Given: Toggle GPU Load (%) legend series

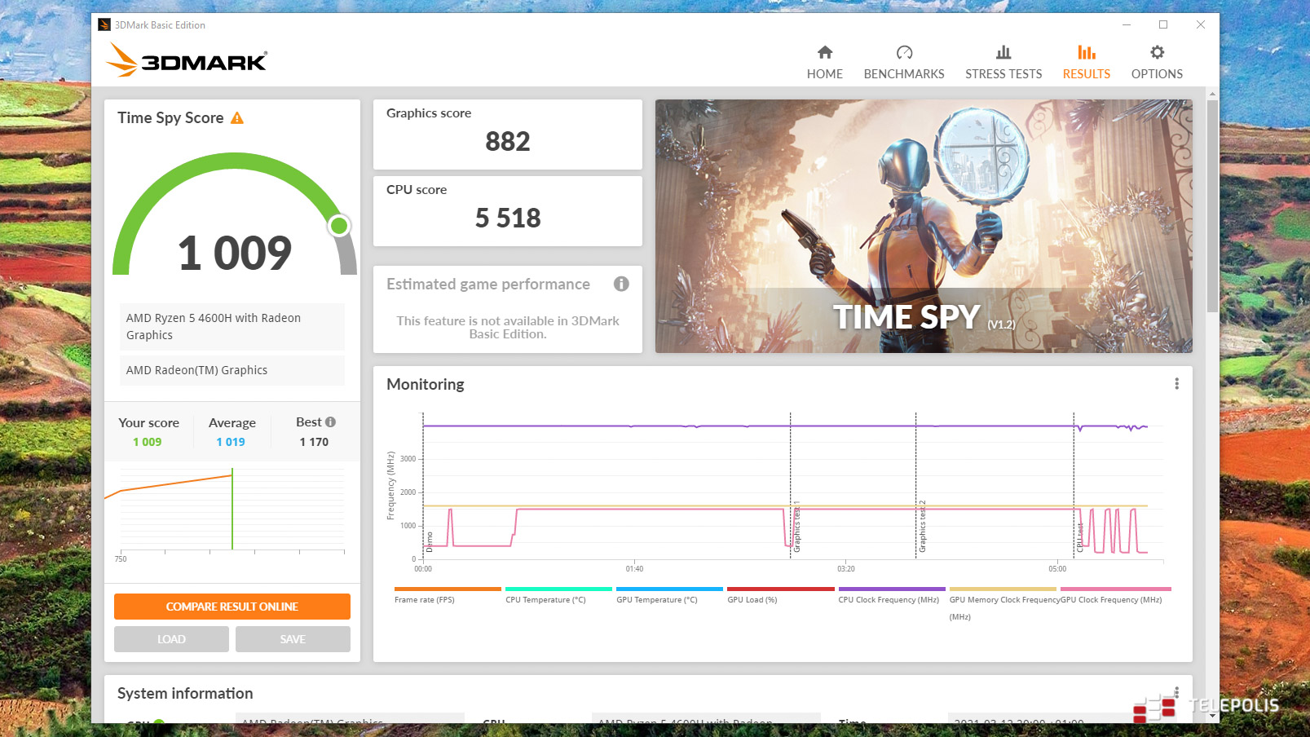Looking at the screenshot, I should click(x=752, y=599).
